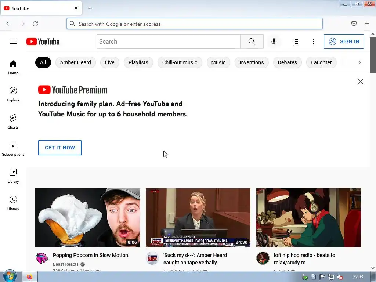Screen dimensions: 376x282
Task: Click the taskbar clock showing 22:03
Action: (358, 277)
